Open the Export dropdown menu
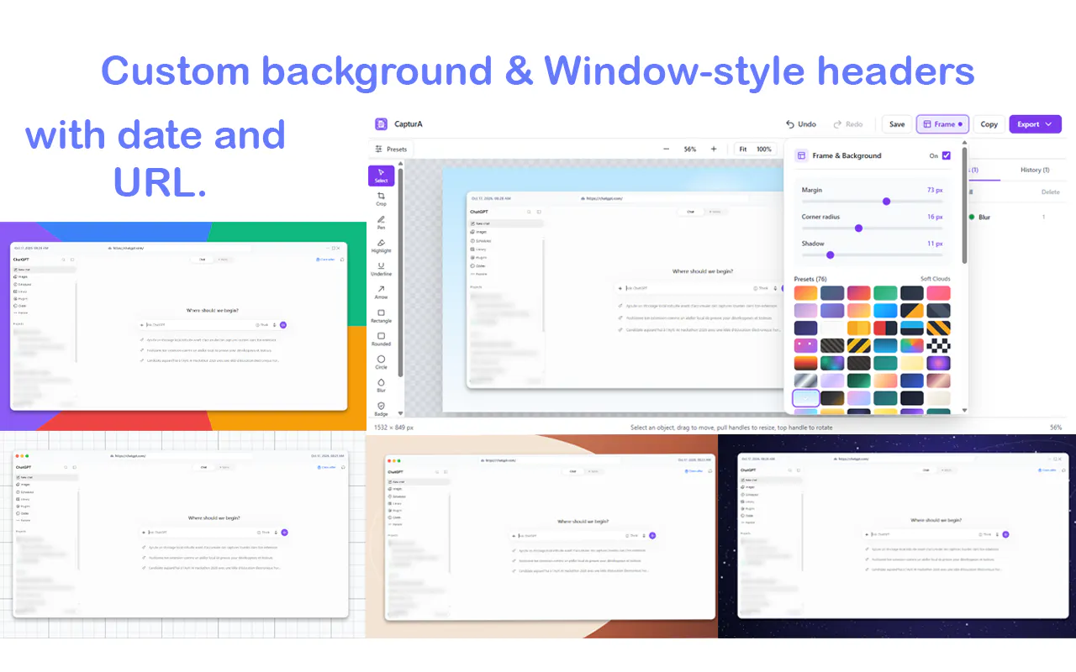The width and height of the screenshot is (1076, 672). coord(1035,124)
